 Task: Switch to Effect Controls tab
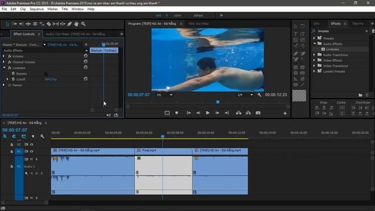(24, 34)
